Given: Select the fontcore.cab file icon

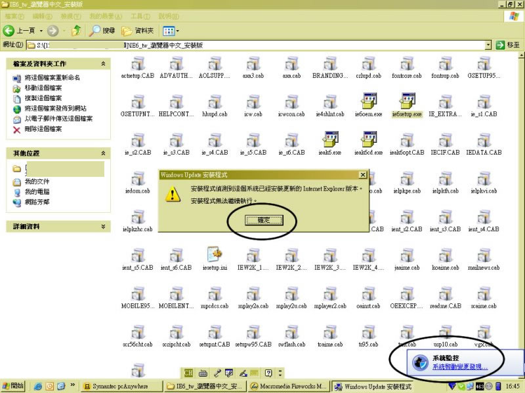Looking at the screenshot, I should coord(407,63).
